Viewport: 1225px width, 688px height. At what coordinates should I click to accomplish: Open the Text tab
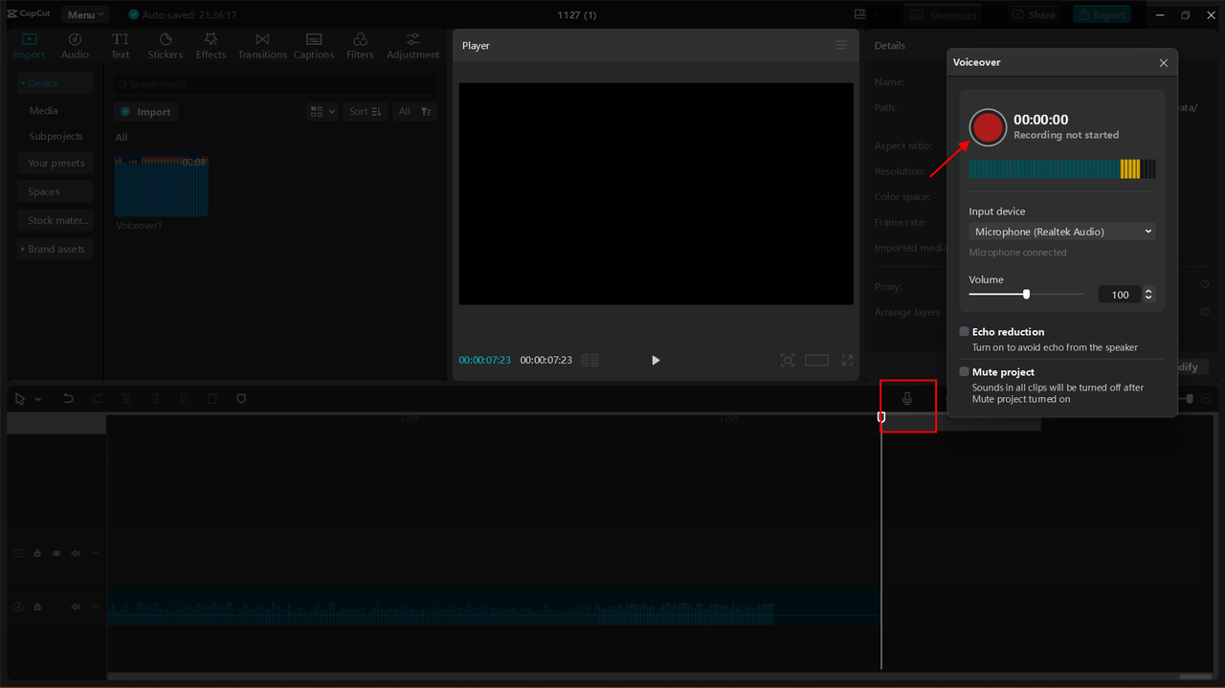pyautogui.click(x=120, y=45)
